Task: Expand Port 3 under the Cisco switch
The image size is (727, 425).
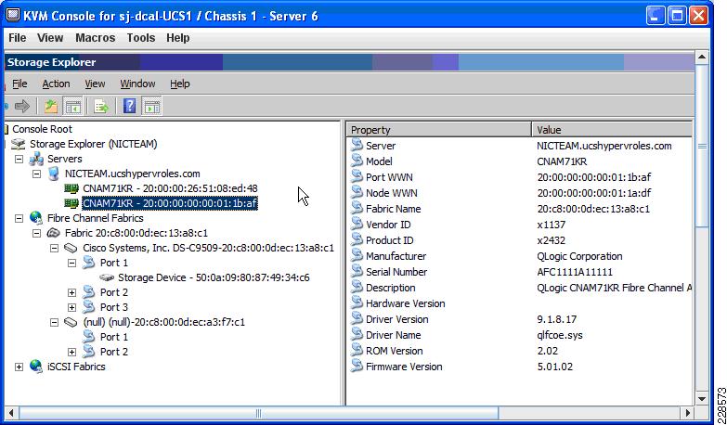Action: (71, 307)
